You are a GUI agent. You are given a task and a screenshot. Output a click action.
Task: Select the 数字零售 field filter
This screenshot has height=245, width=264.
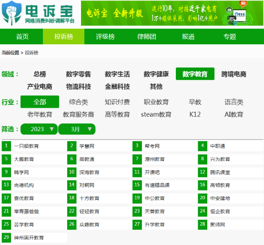(x=78, y=74)
